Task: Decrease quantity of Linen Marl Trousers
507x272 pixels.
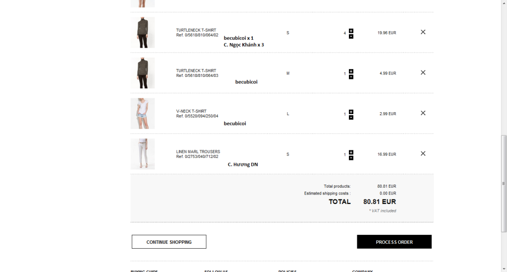Action: tap(351, 158)
